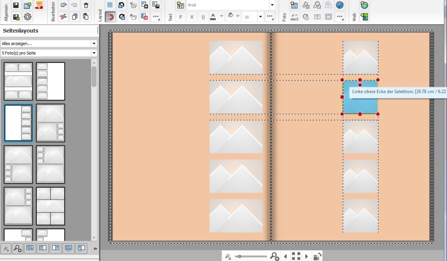The width and height of the screenshot is (447, 261).
Task: Expand bottom panel tabs with double chevron
Action: click(95, 248)
